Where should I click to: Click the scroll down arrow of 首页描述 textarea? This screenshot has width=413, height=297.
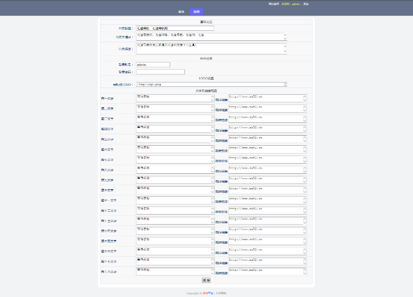tap(285, 51)
